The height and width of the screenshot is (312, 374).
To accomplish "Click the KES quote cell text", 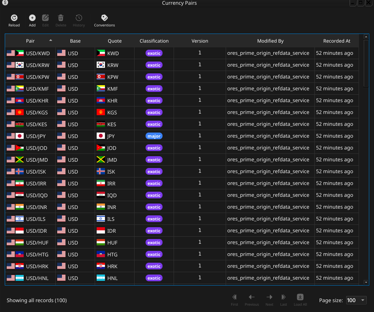I will [x=112, y=124].
